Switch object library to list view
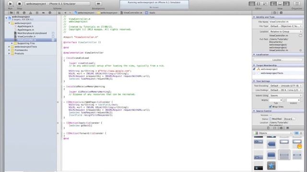Screen dimensions: 307x172 [x=301, y=133]
